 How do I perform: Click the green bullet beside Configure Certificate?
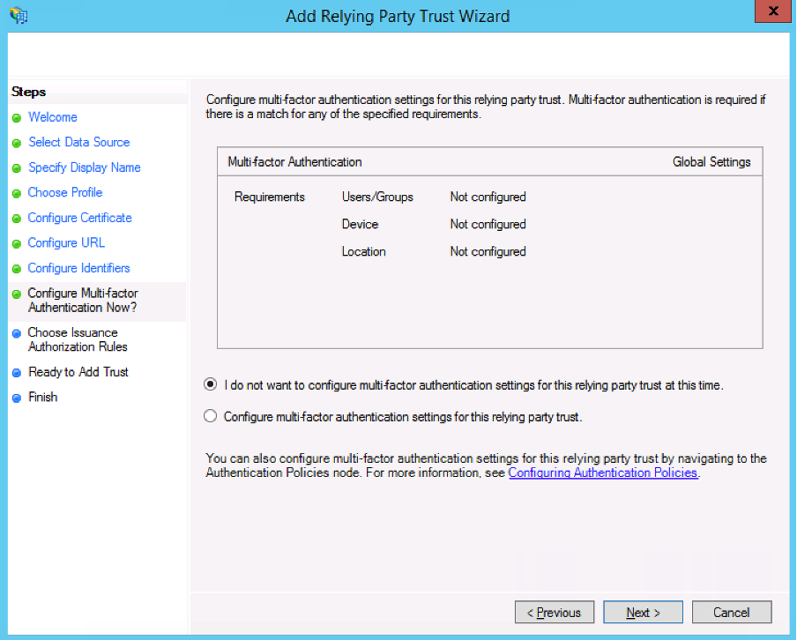coord(17,219)
